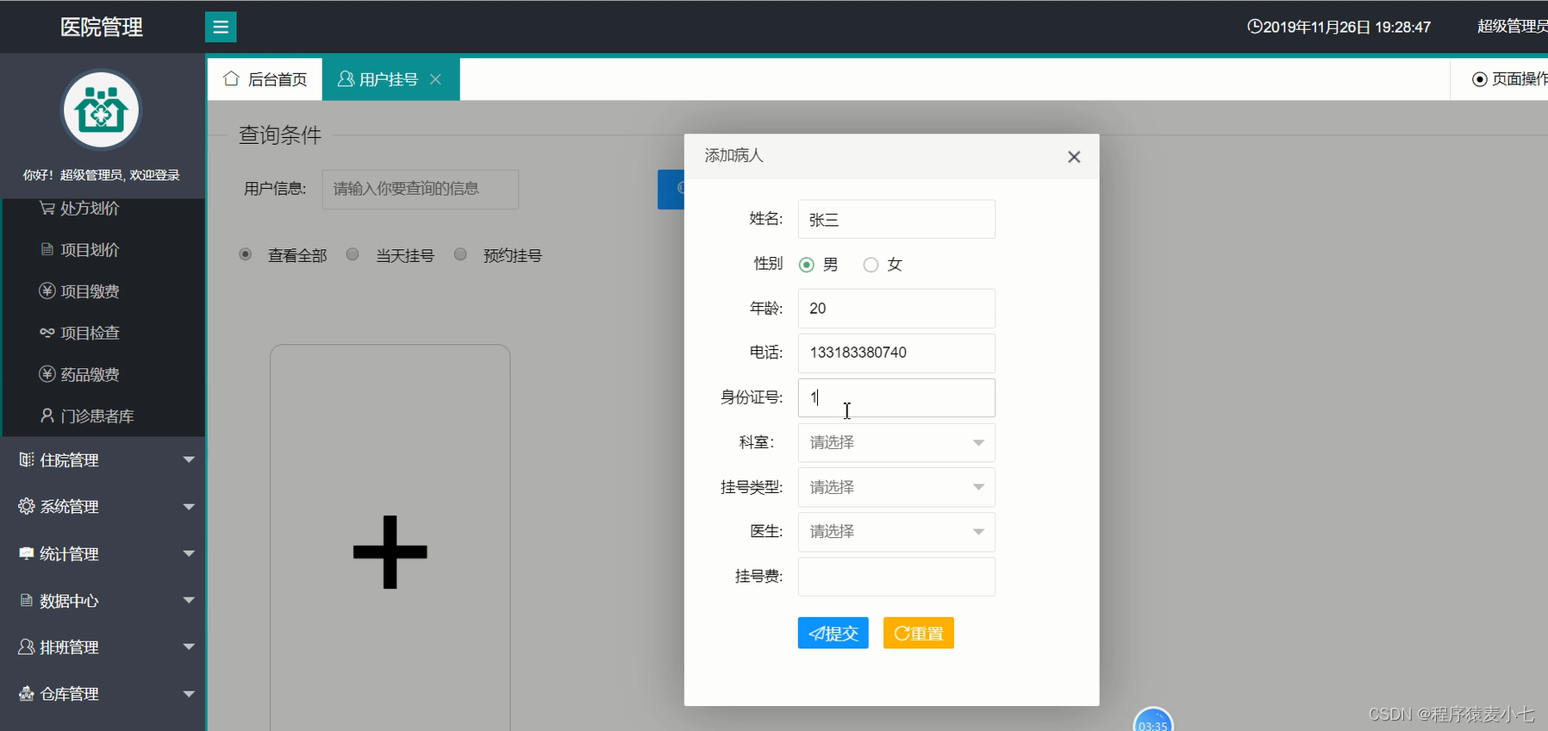
Task: Focus the 身份证号 input field
Action: [x=896, y=397]
